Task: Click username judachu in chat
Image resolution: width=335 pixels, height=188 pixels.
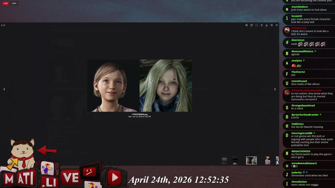Action: pyautogui.click(x=297, y=173)
